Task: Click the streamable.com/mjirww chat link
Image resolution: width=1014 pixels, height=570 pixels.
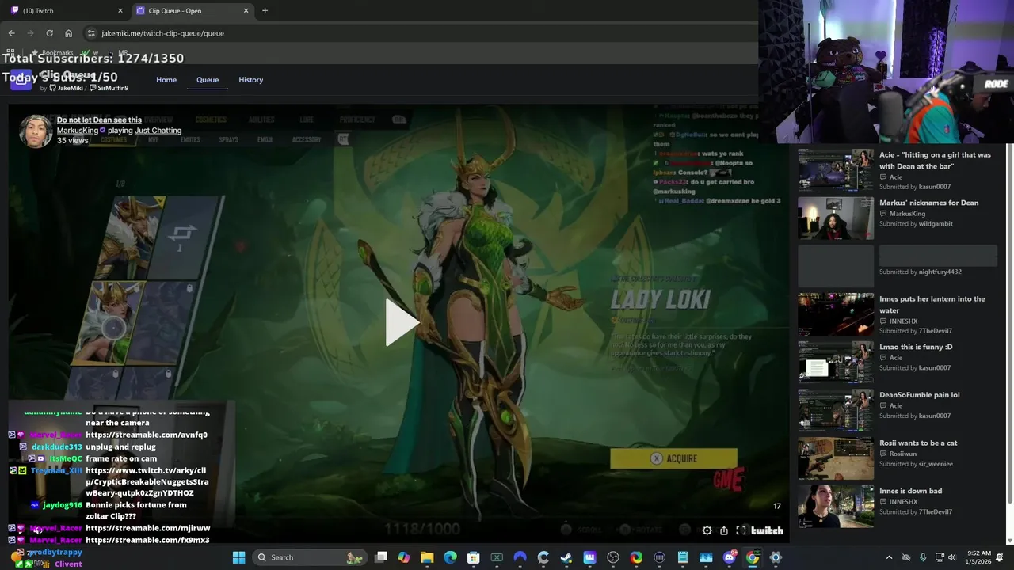Action: point(148,528)
